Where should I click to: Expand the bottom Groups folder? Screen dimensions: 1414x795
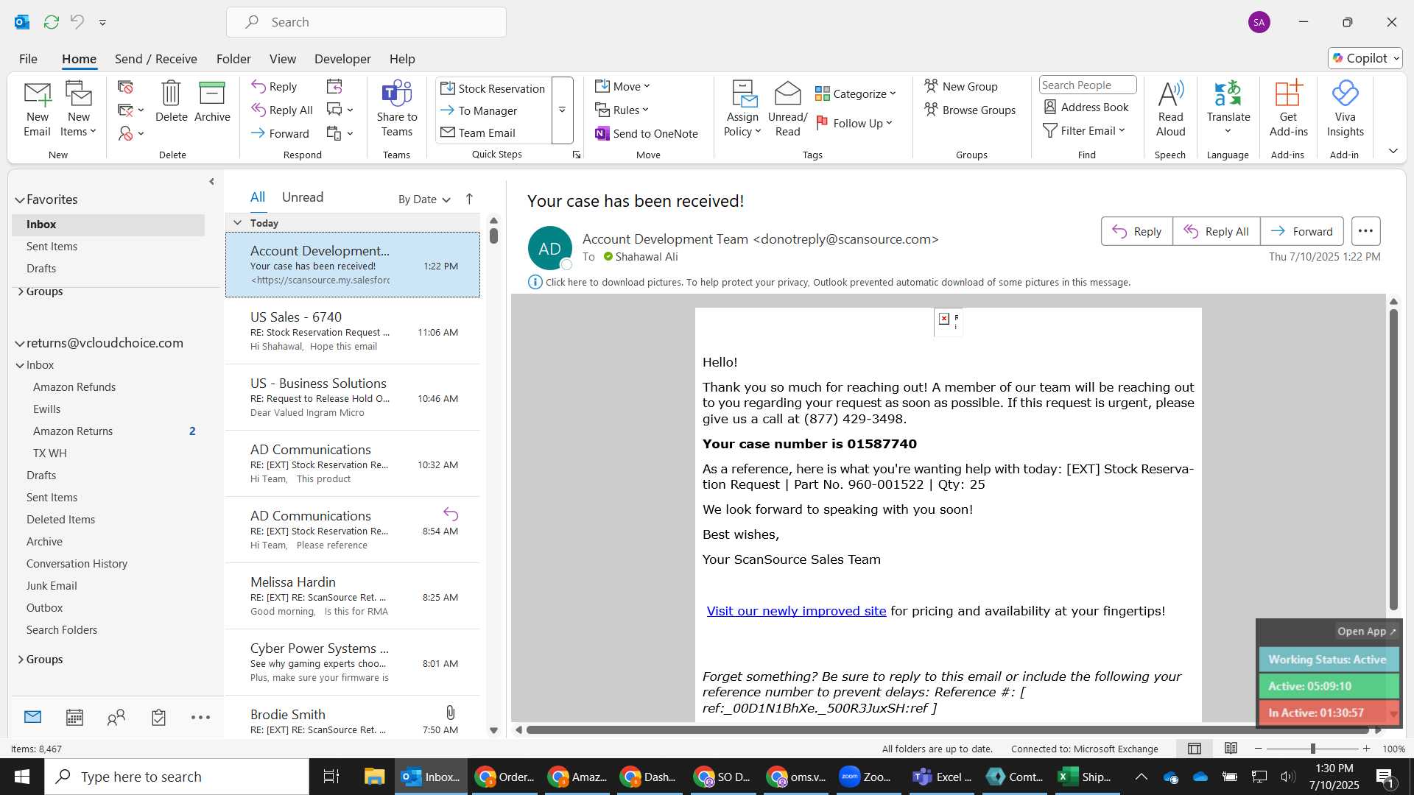tap(21, 660)
